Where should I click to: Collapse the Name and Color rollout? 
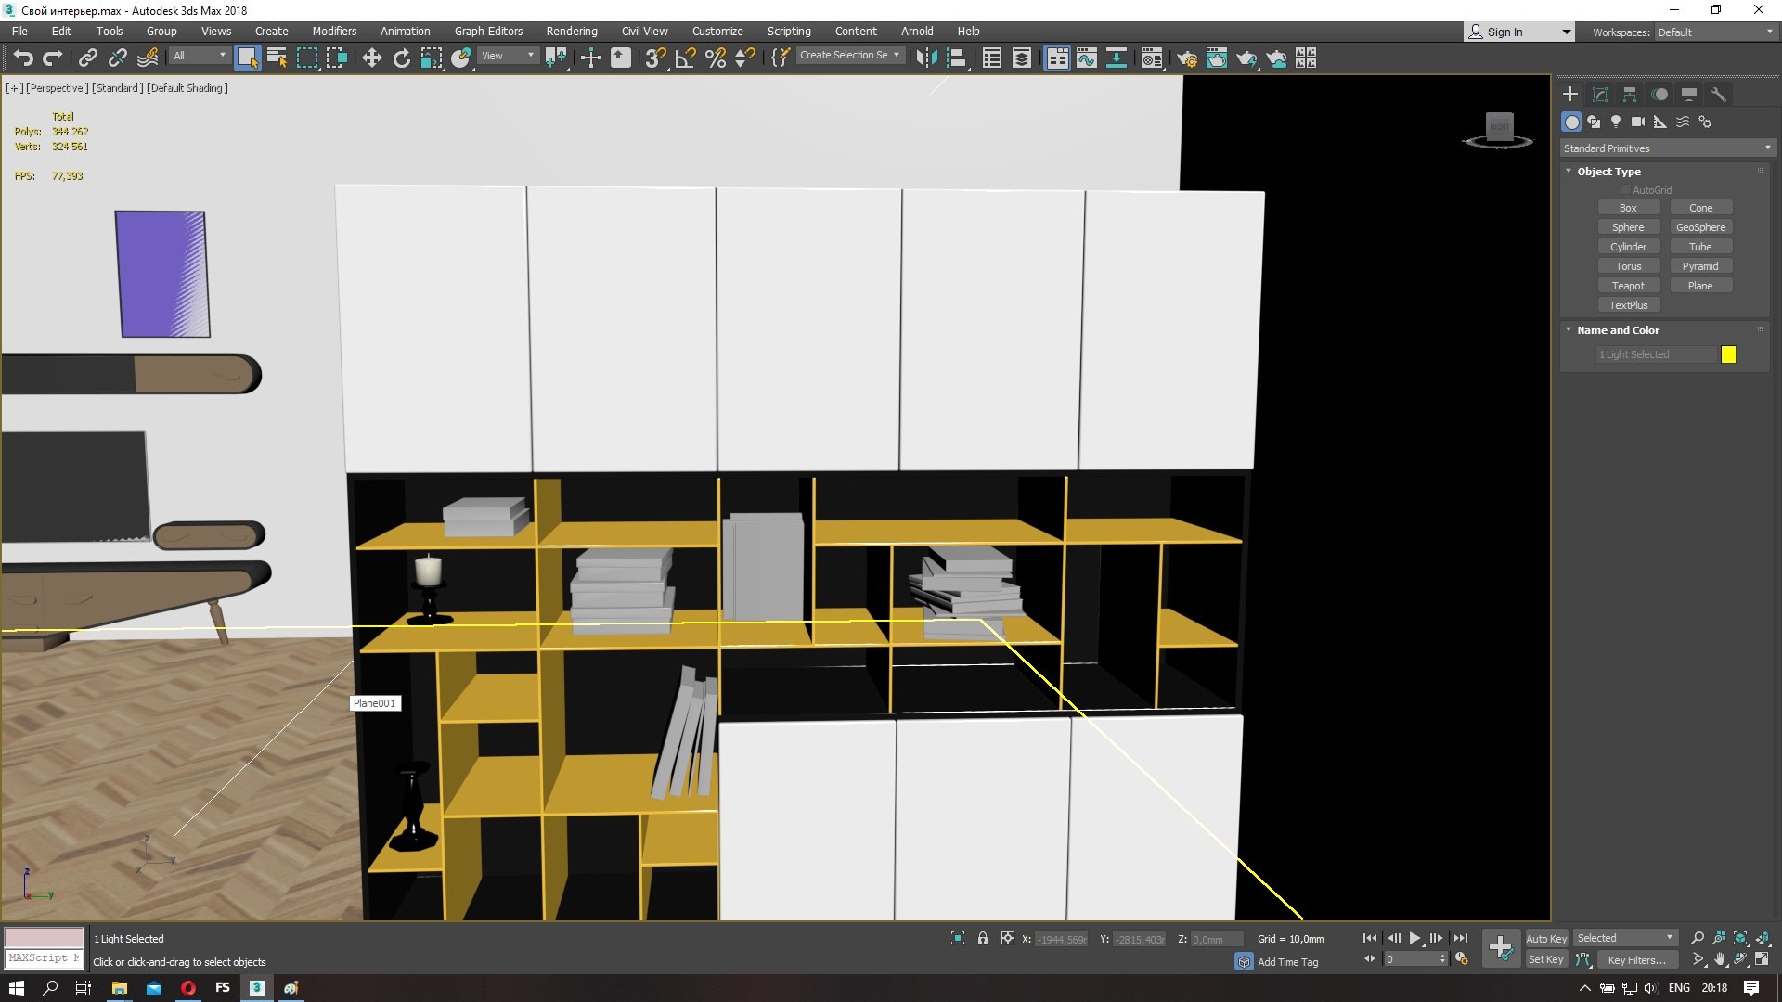click(1619, 330)
